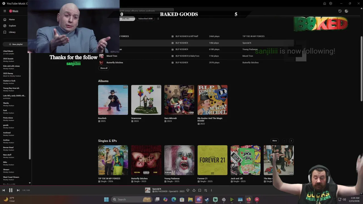The width and height of the screenshot is (363, 204).
Task: Toggle the Subscribed 280K button
Action: [x=145, y=19]
